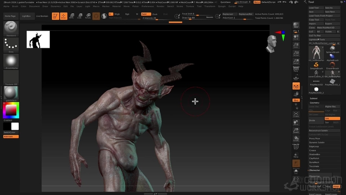This screenshot has height=195, width=346.
Task: Expand the DynaMesh subsection
Action: pyautogui.click(x=314, y=162)
